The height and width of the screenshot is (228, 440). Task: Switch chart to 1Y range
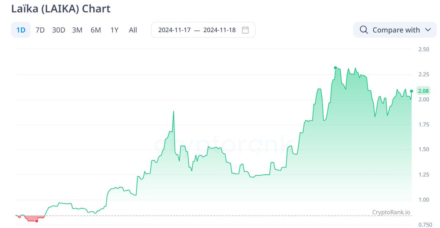point(114,30)
